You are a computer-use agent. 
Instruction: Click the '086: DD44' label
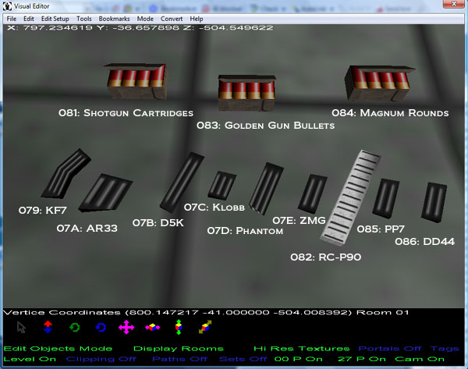(425, 242)
